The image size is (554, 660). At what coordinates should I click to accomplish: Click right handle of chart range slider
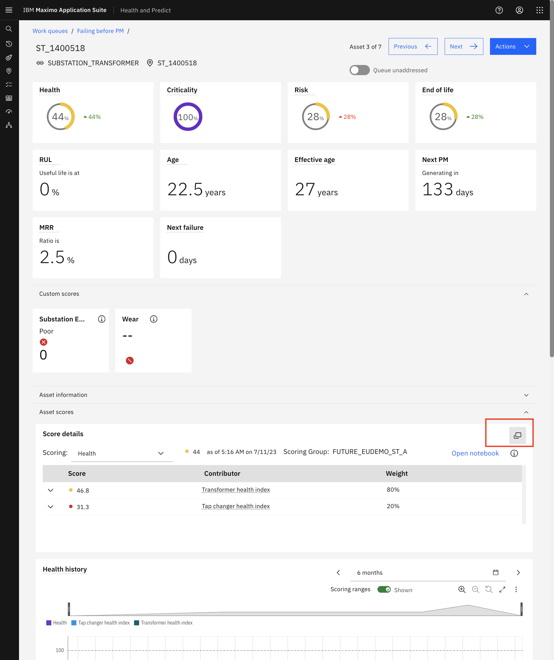point(521,609)
